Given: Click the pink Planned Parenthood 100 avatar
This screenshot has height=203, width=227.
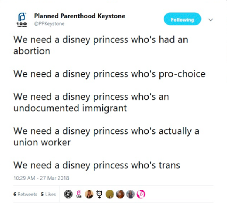Looking at the screenshot, I should [79, 194].
